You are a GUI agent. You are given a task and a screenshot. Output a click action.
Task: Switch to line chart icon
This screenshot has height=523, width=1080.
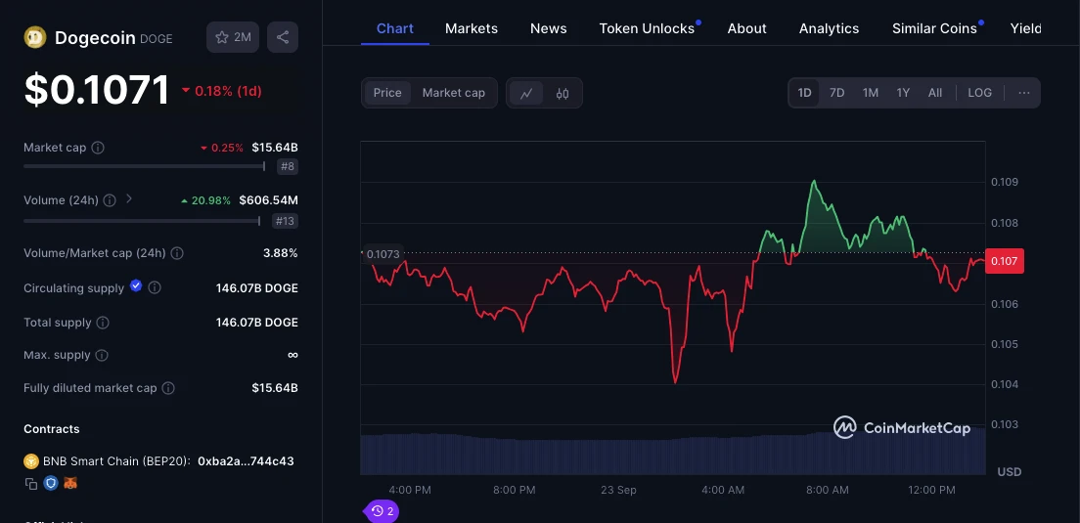526,93
